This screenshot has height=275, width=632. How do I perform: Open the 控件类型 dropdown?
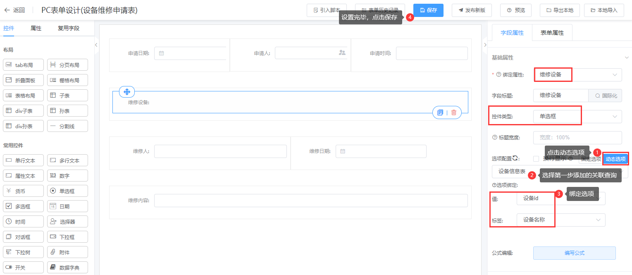(x=577, y=117)
